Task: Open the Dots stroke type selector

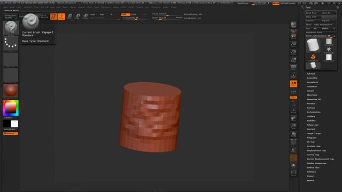Action: (x=11, y=44)
